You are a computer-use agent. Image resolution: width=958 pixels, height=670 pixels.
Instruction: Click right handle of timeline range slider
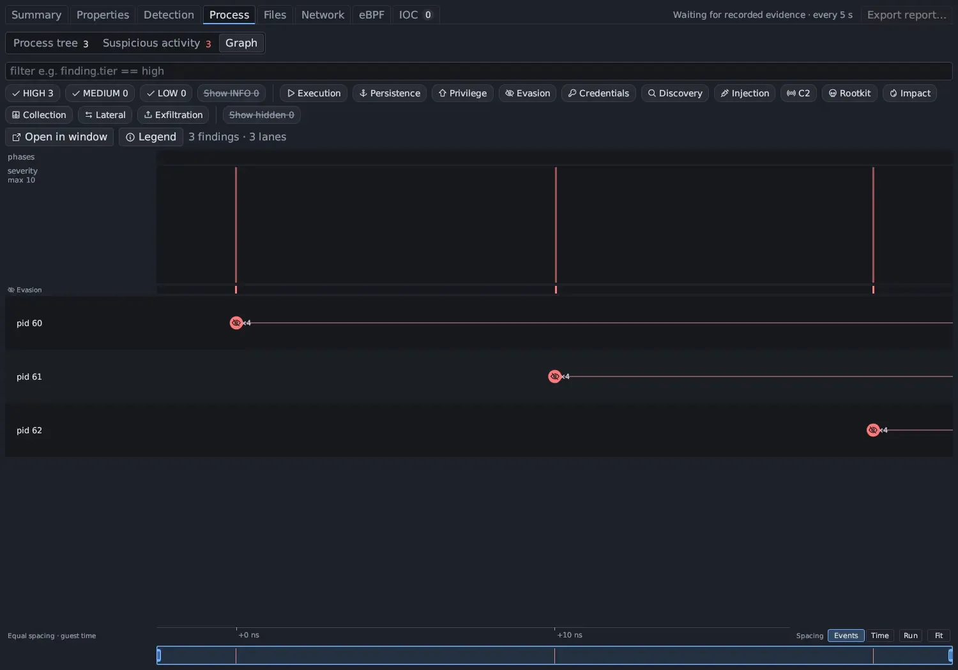pyautogui.click(x=950, y=655)
